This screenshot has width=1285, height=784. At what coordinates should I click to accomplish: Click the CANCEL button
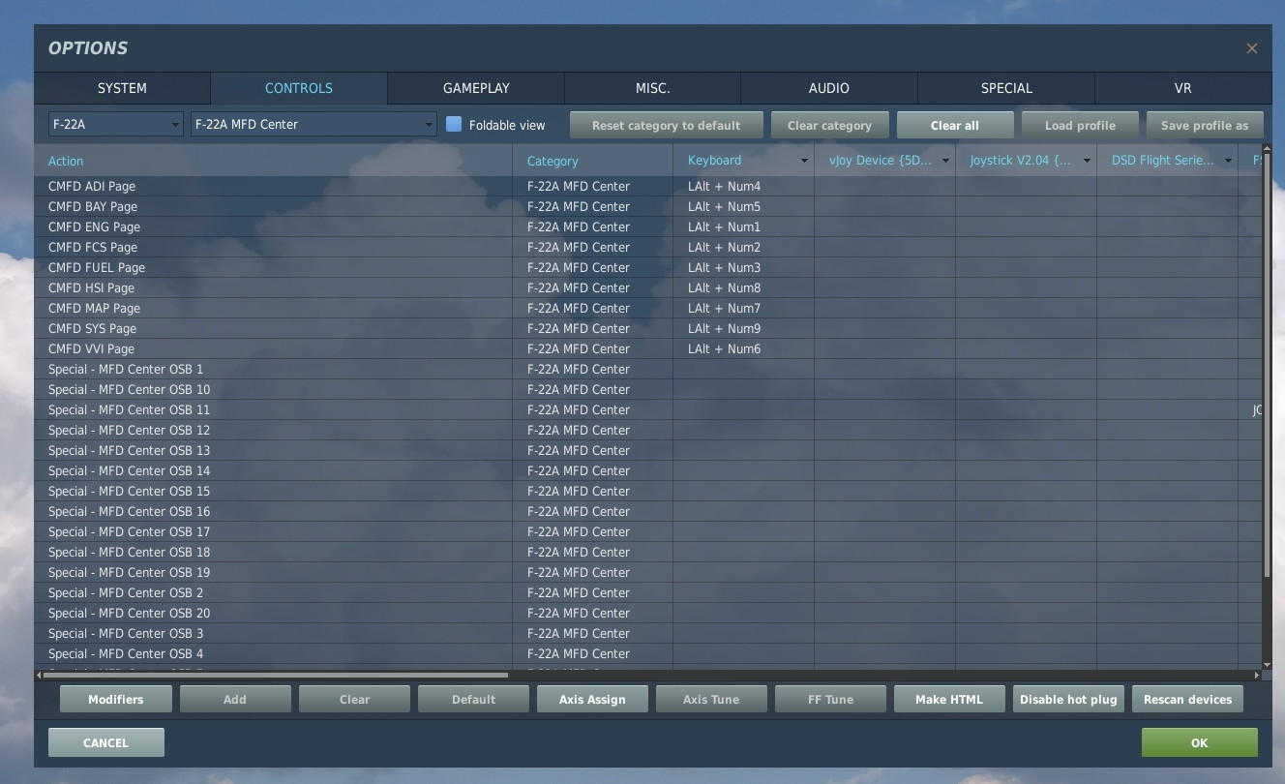(106, 742)
